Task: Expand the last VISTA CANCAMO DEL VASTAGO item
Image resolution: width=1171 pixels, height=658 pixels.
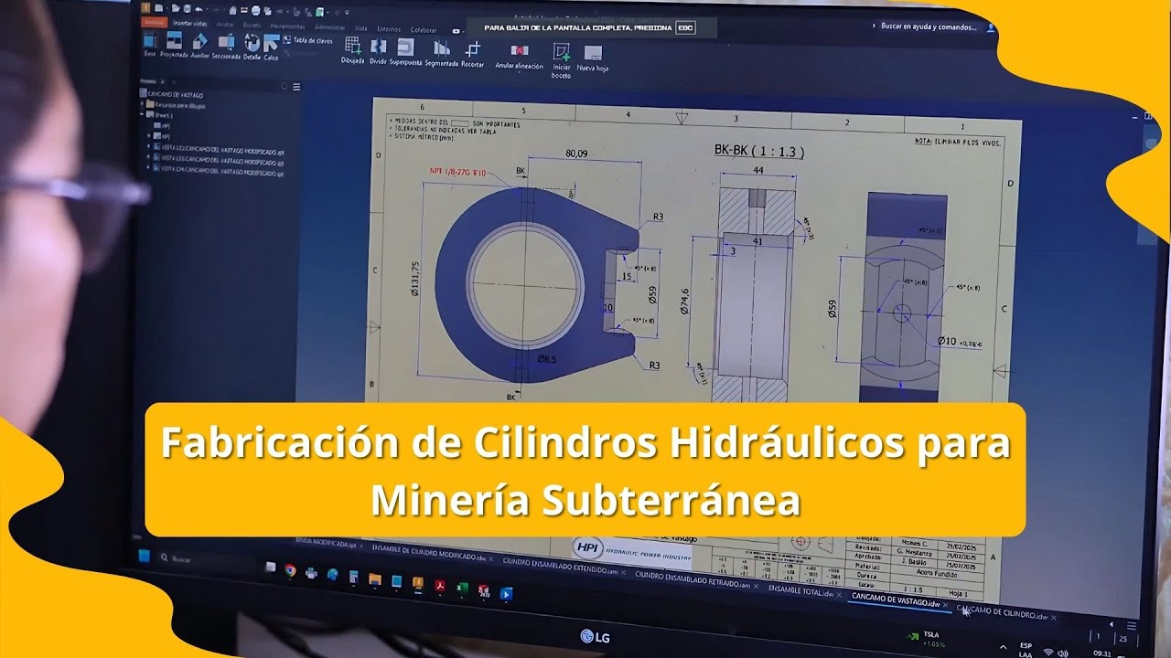Action: 148,166
